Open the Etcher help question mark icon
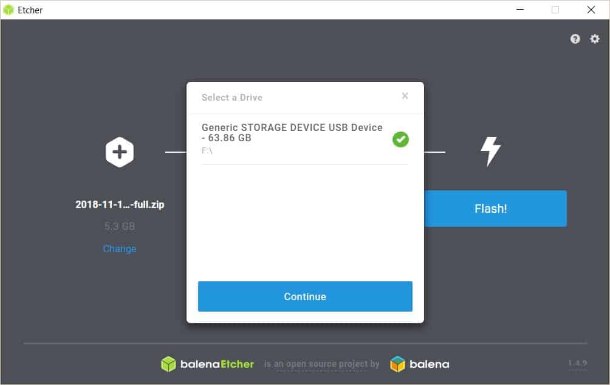 [x=575, y=39]
